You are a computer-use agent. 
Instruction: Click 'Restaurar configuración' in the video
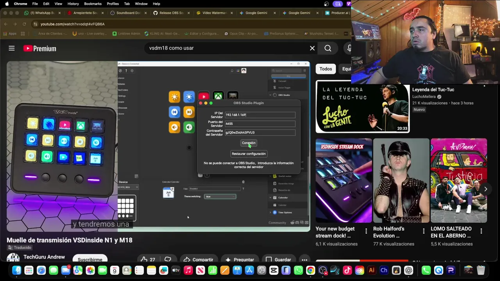click(x=248, y=154)
